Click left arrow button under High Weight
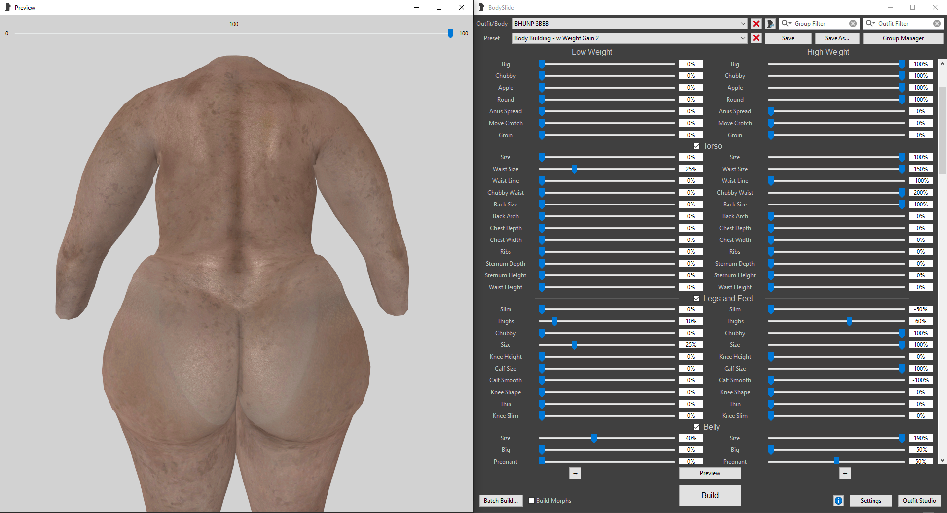The height and width of the screenshot is (513, 947). pos(845,473)
